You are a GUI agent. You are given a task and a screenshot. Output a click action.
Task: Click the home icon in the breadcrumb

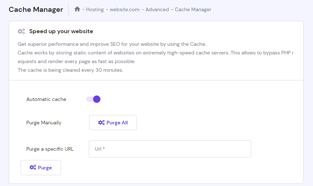click(x=77, y=9)
